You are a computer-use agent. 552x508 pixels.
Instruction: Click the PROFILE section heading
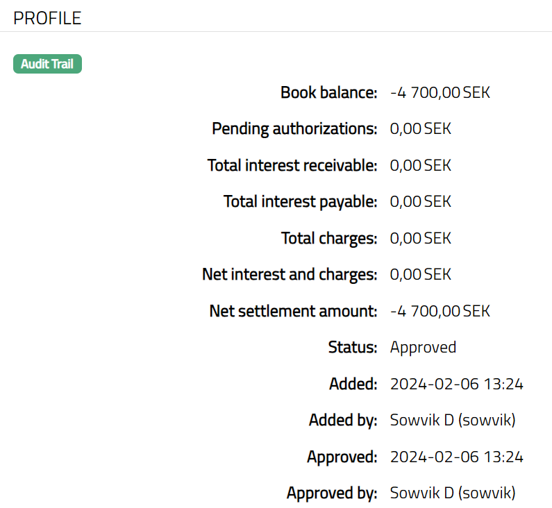tap(47, 19)
